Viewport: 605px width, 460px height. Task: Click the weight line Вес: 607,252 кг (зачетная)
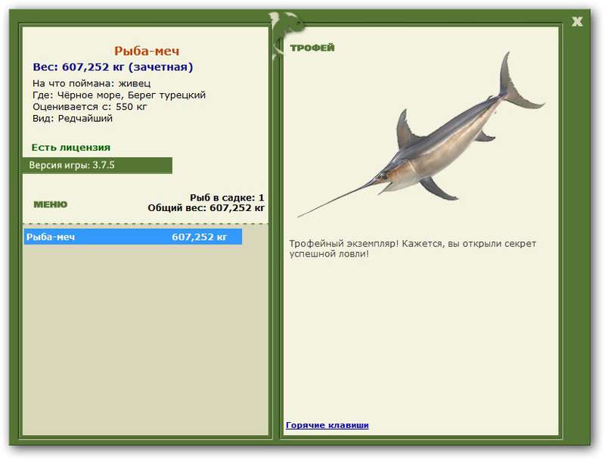(x=113, y=67)
